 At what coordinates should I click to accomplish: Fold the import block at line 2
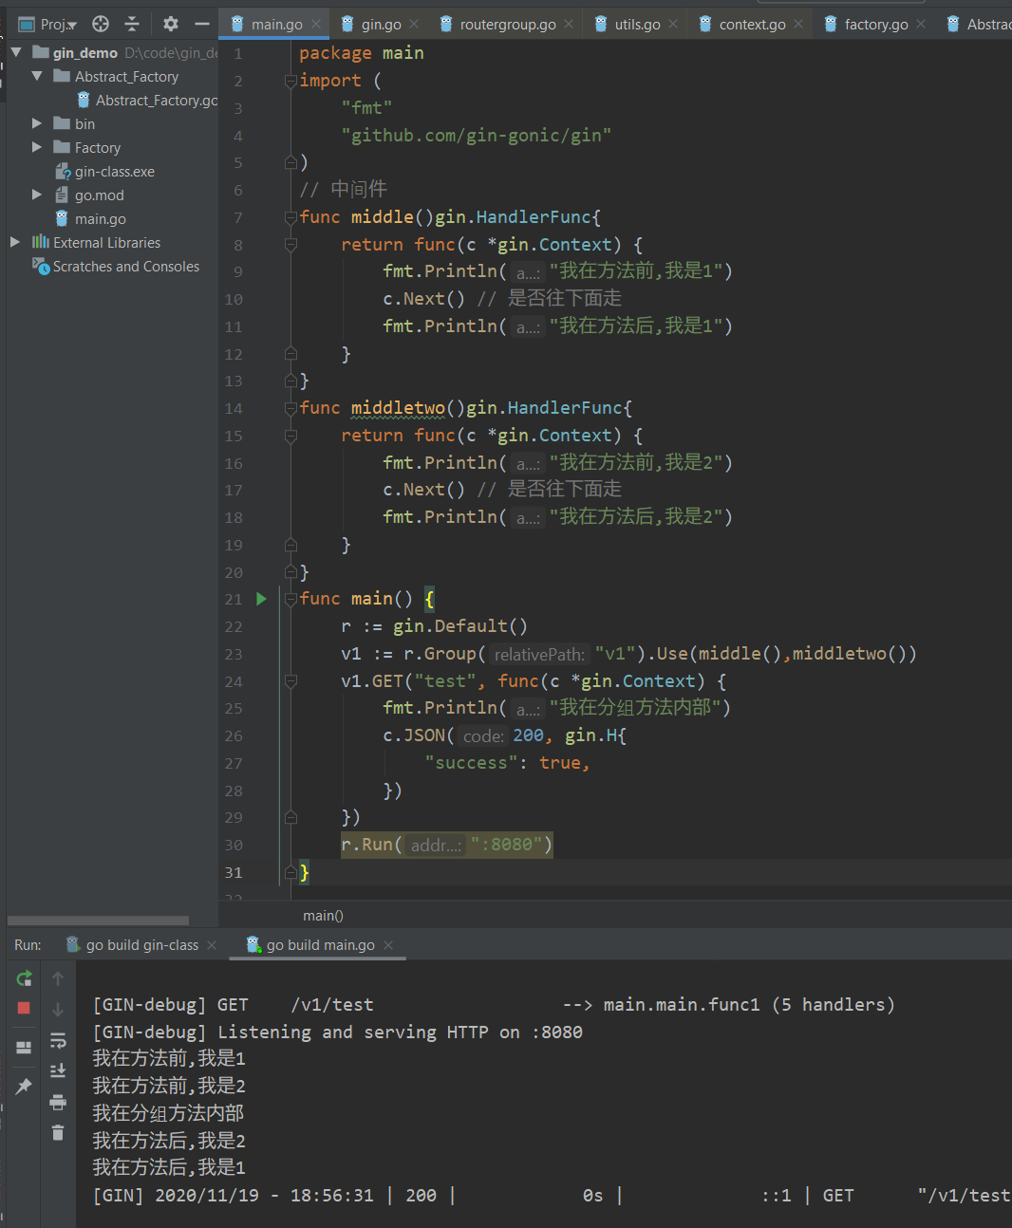(291, 82)
